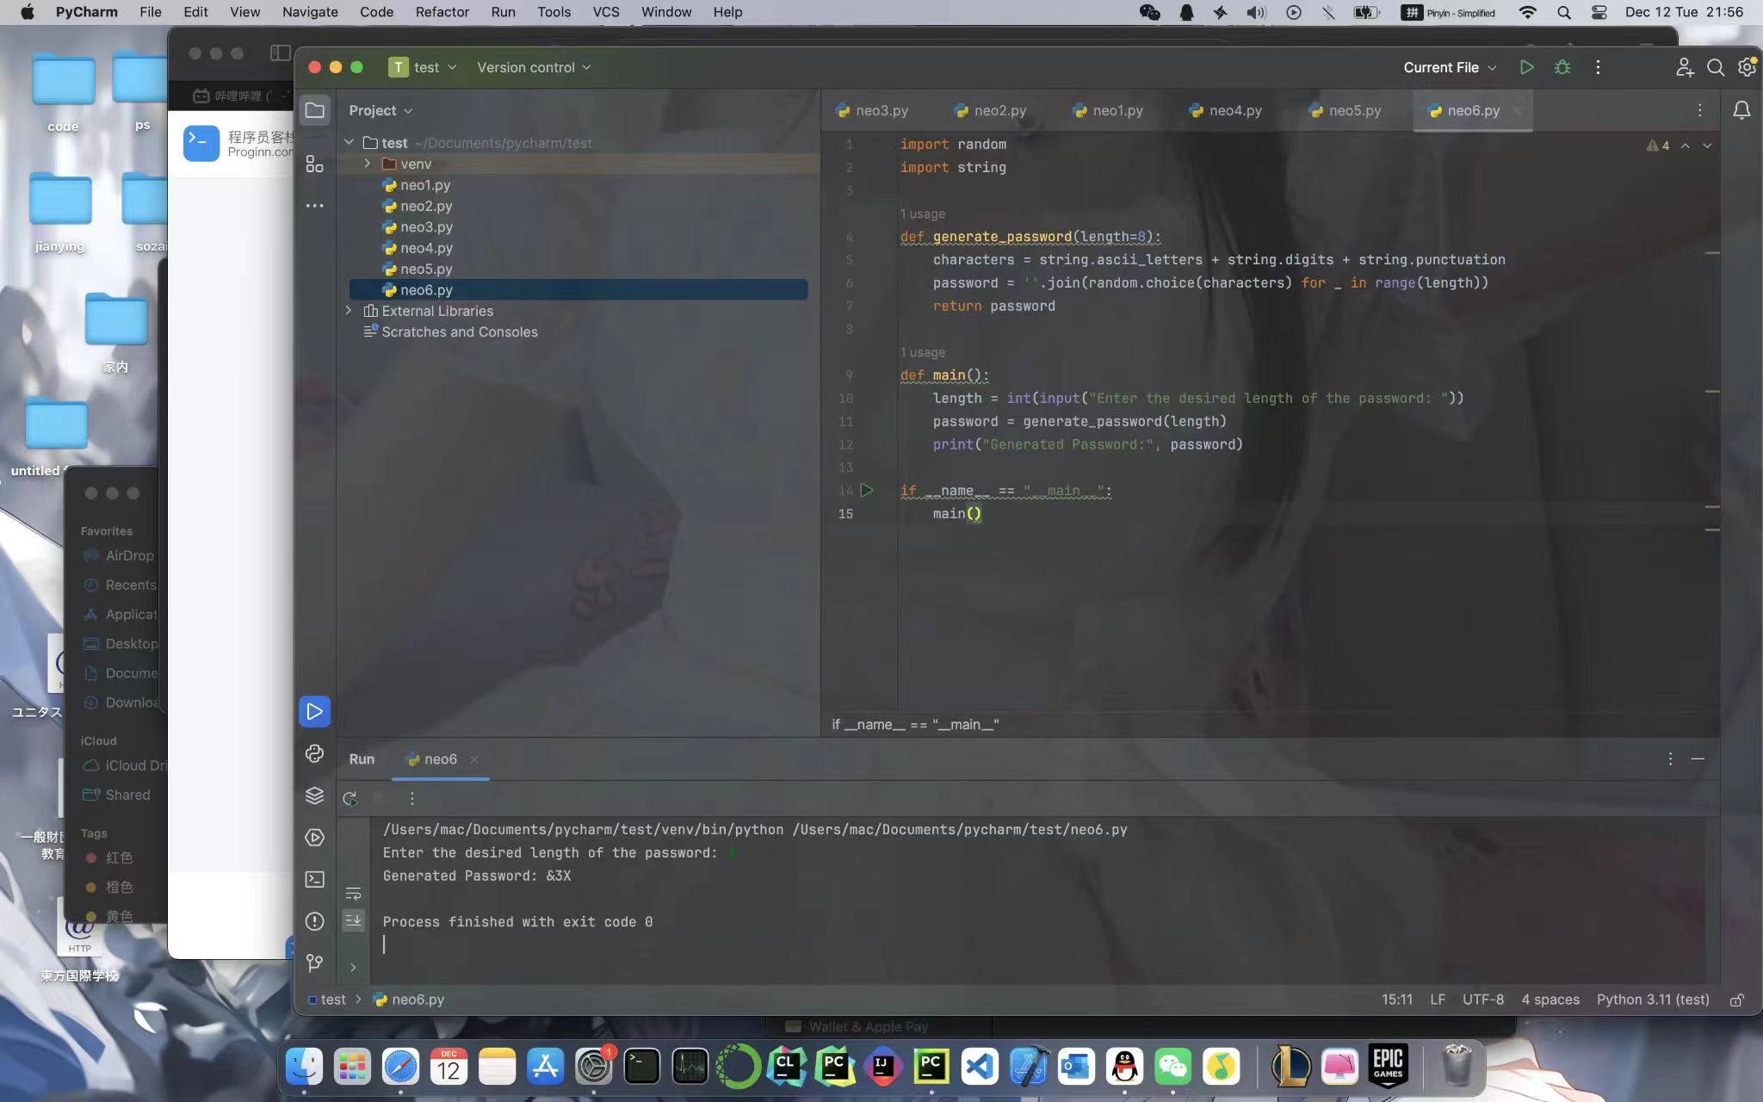Open the IDE settings gear icon
The height and width of the screenshot is (1102, 1763).
click(1747, 67)
